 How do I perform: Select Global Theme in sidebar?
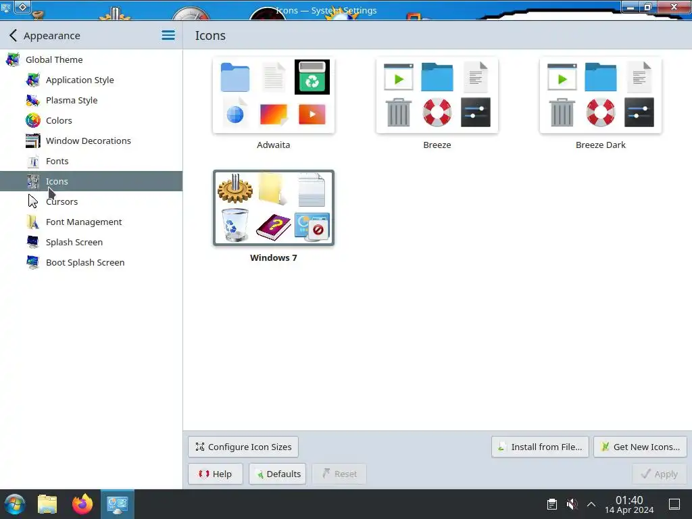point(91,59)
